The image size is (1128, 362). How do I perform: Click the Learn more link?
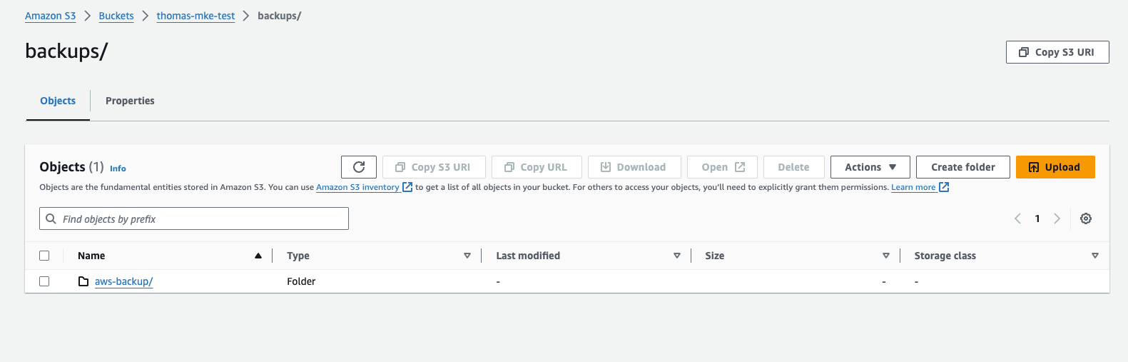913,187
